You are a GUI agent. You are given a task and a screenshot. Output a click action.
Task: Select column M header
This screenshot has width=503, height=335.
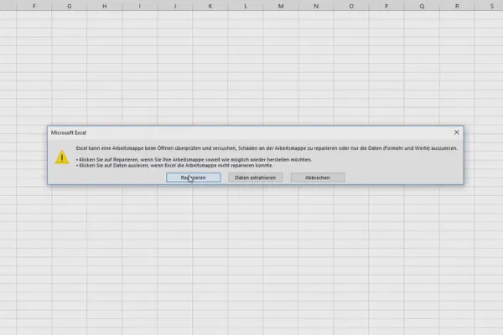click(281, 6)
